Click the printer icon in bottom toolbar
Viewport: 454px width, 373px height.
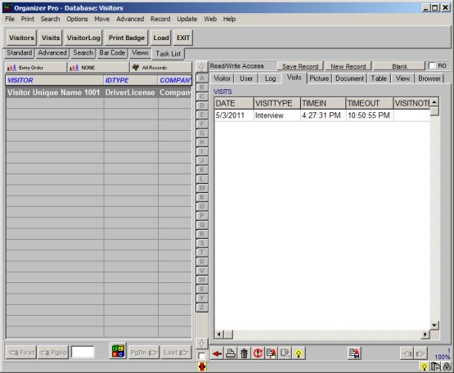(231, 353)
